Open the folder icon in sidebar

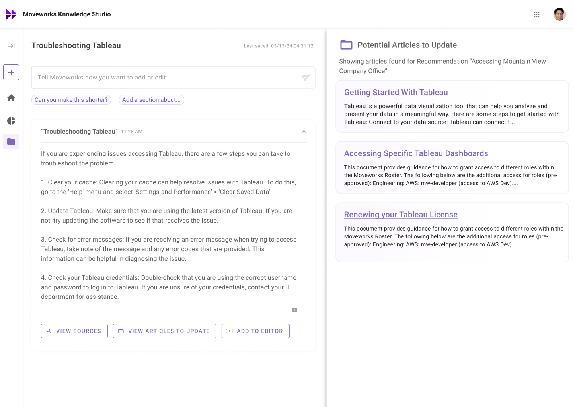(11, 141)
